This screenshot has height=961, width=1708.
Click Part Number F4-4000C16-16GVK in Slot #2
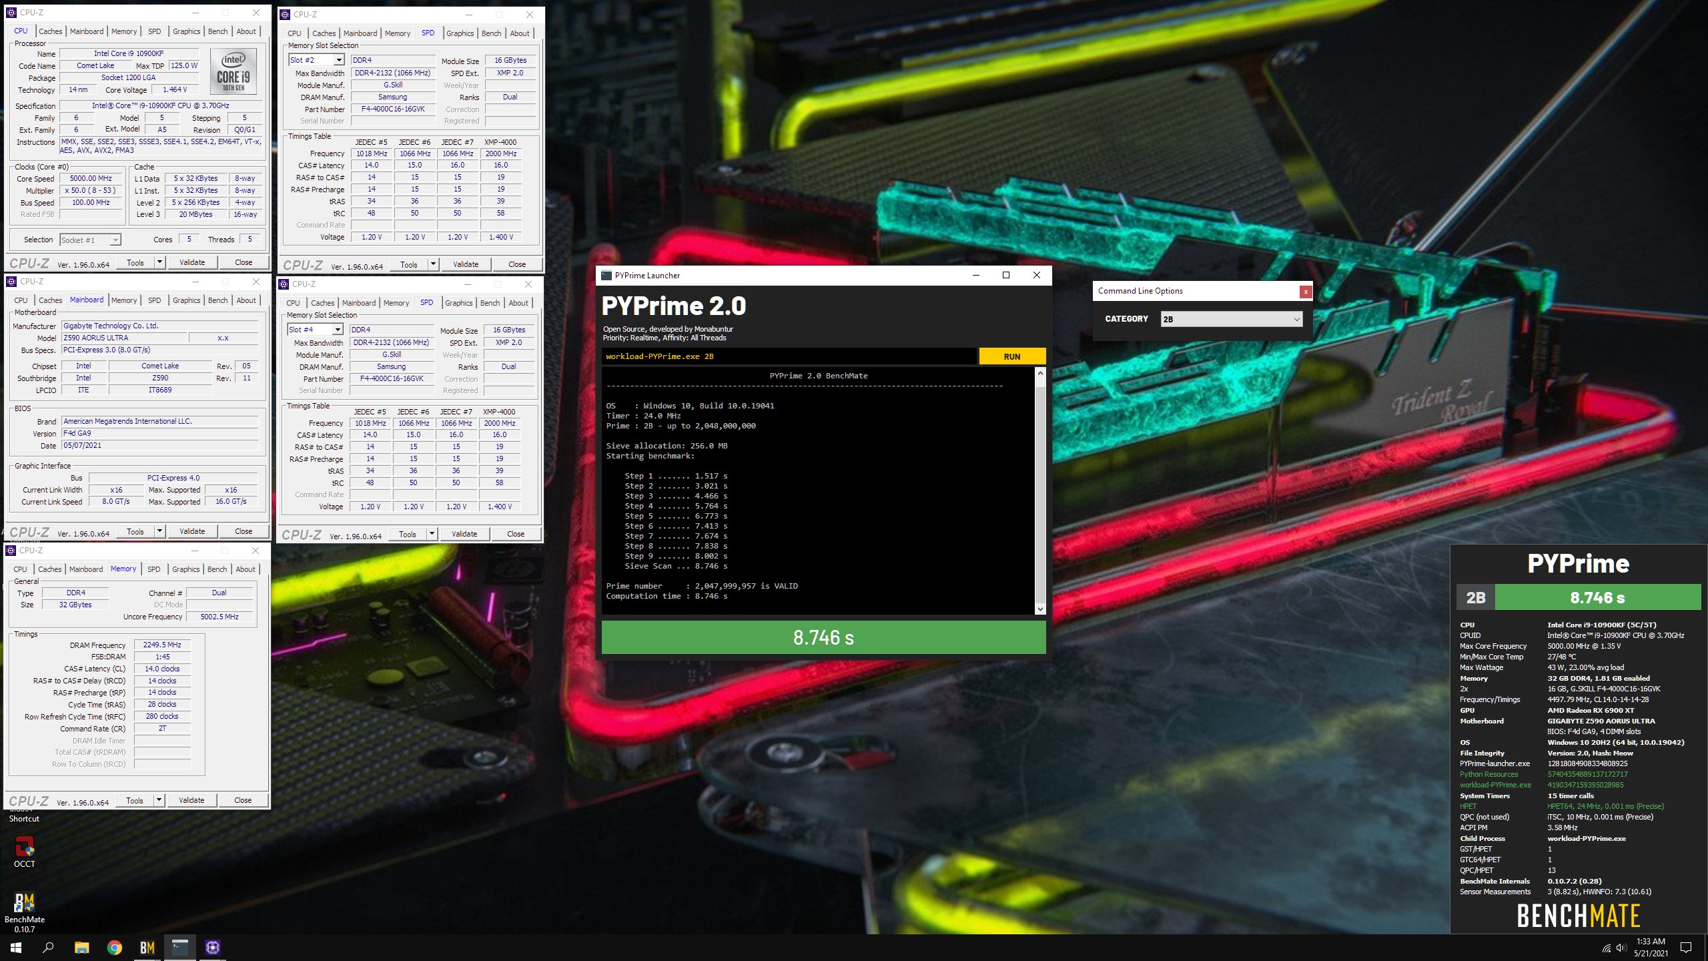(393, 109)
